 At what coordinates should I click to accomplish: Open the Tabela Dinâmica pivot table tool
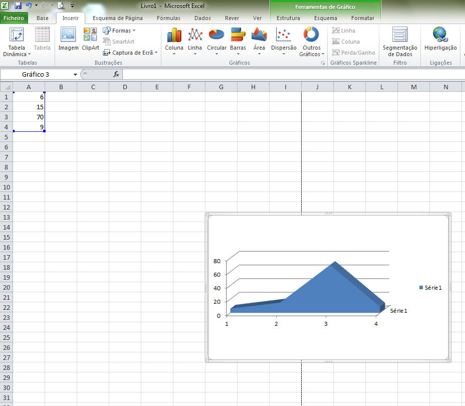click(x=17, y=42)
